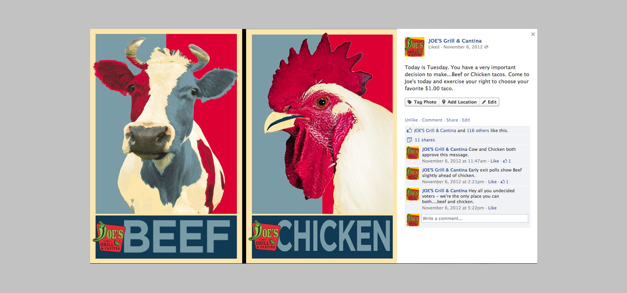Viewport: 627px width, 293px height.
Task: Click the Tag Photo button
Action: pyautogui.click(x=422, y=102)
